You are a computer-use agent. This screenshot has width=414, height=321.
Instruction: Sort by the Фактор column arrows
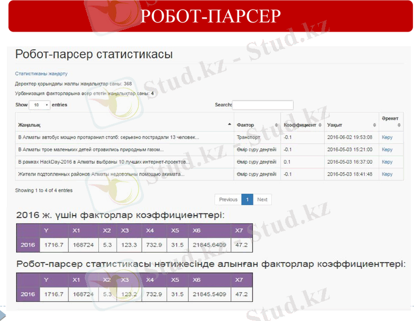click(x=277, y=125)
